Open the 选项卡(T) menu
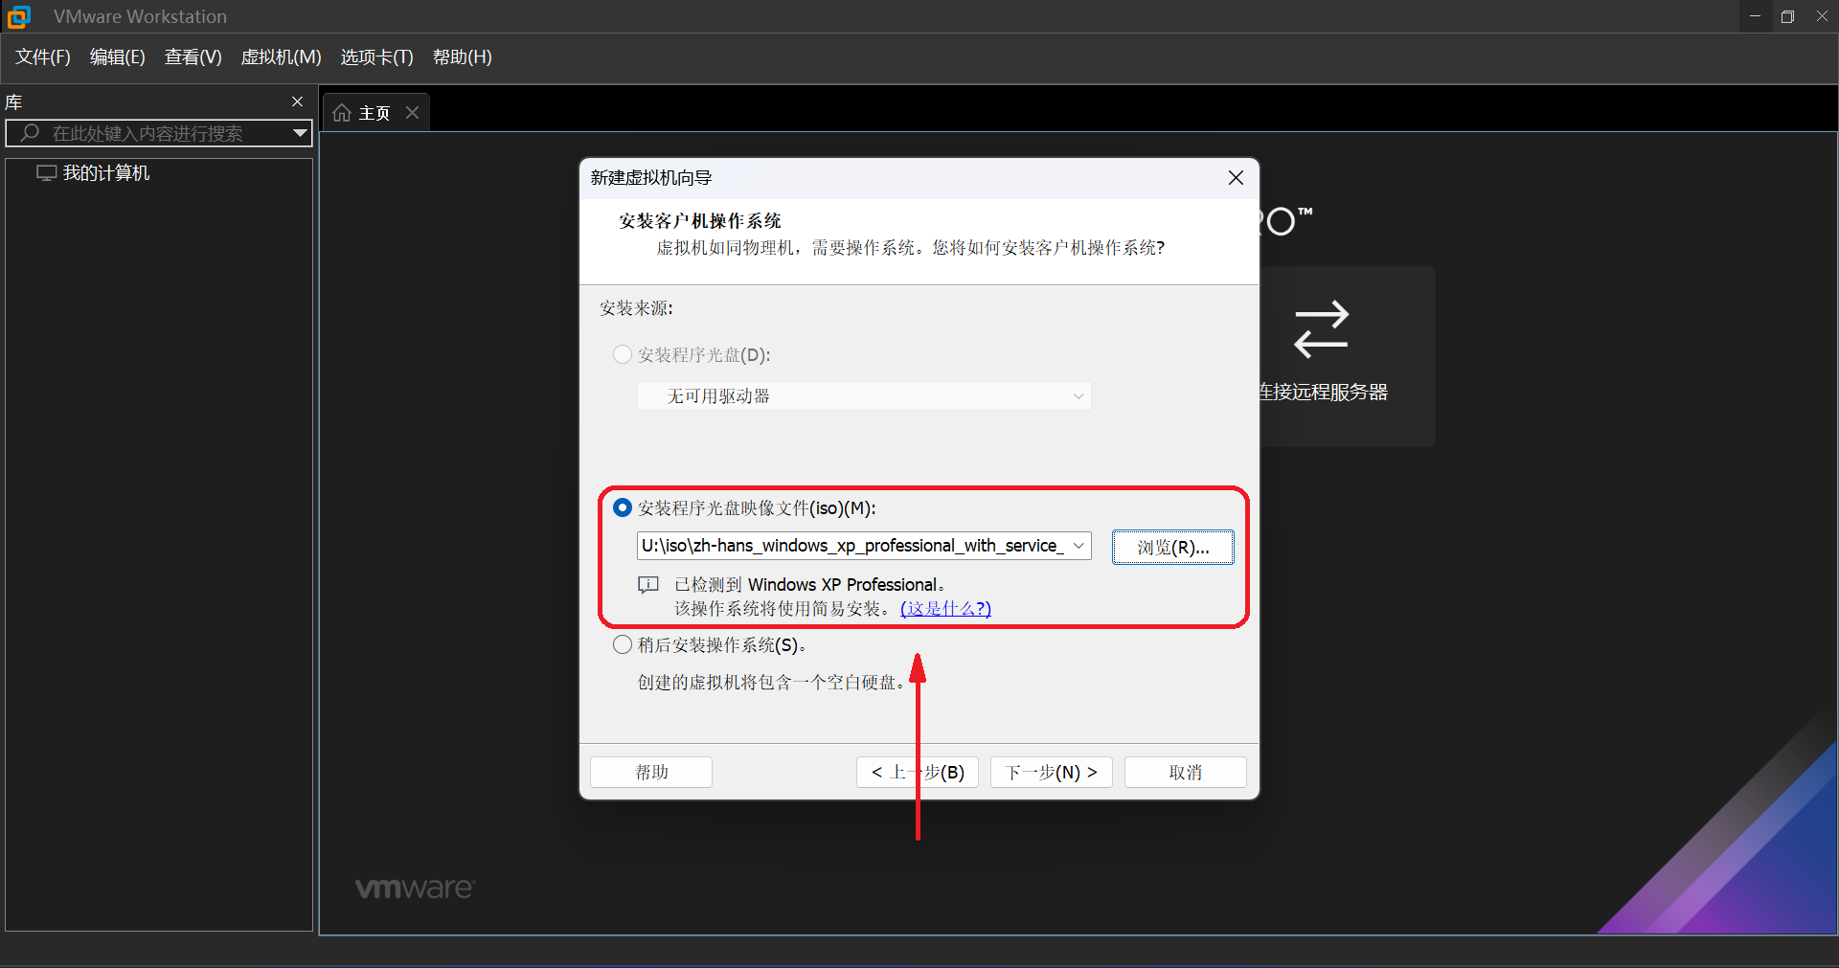 pos(376,57)
